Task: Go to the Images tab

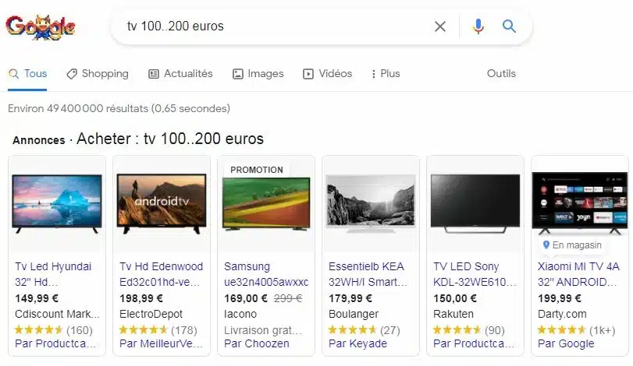Action: pos(258,74)
